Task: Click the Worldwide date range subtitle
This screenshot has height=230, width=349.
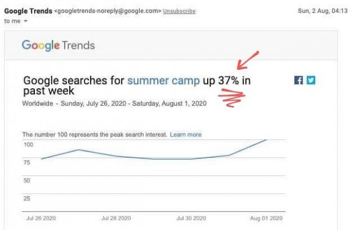Action: click(x=115, y=103)
